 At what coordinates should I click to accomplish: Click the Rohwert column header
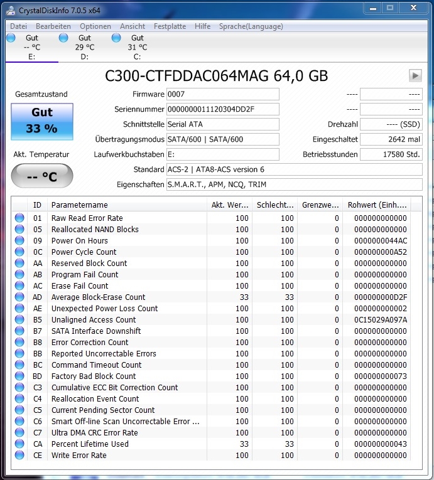pos(377,205)
